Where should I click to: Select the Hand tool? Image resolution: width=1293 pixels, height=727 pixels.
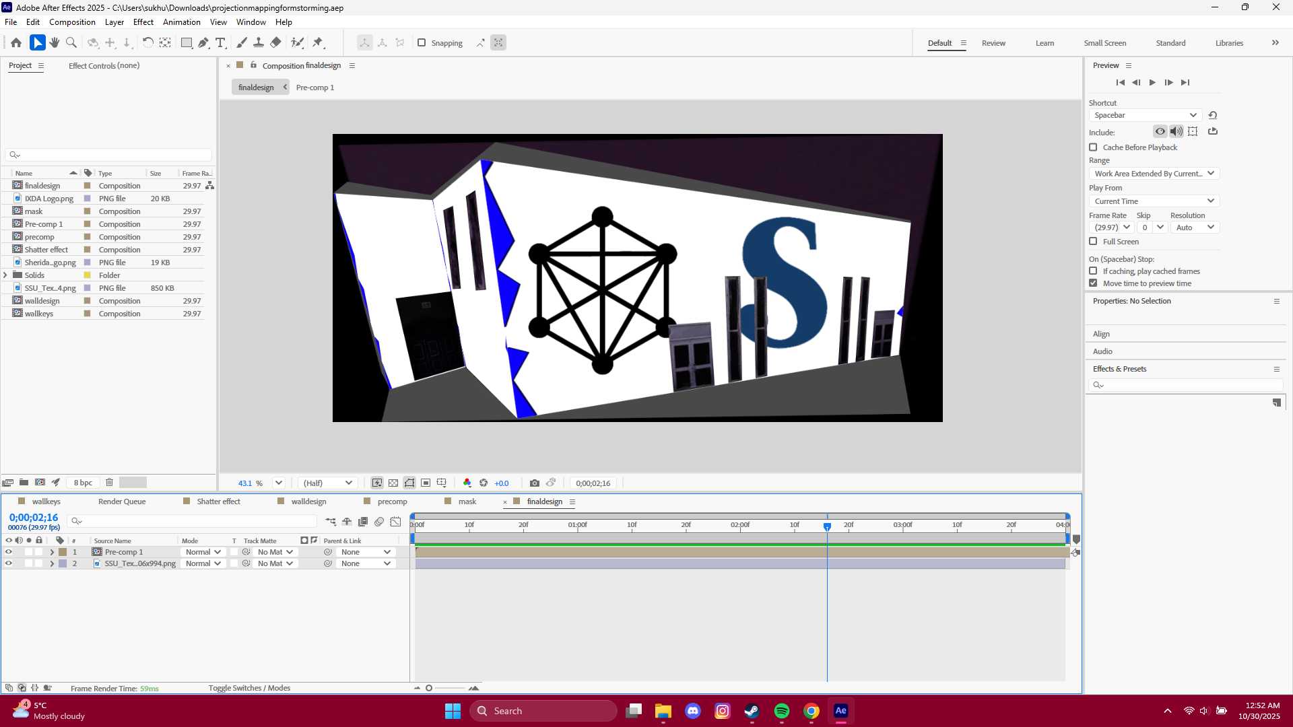(54, 42)
